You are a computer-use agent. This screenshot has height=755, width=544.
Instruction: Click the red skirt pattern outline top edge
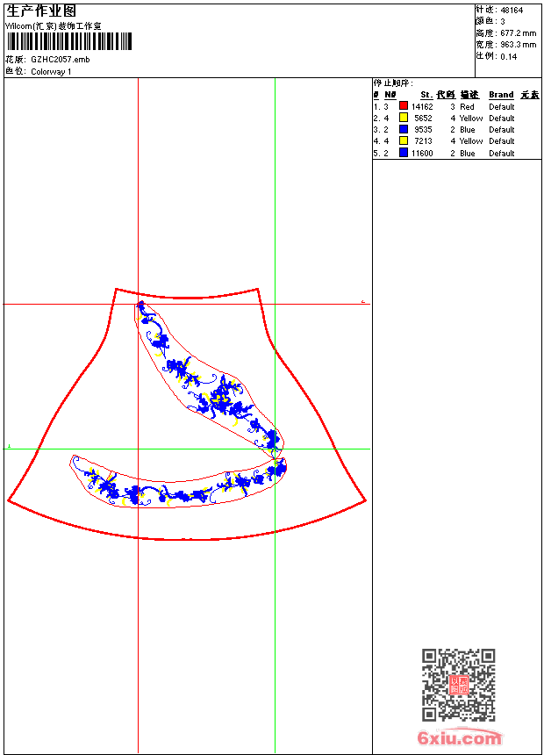pyautogui.click(x=187, y=295)
